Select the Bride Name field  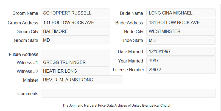click(x=181, y=13)
